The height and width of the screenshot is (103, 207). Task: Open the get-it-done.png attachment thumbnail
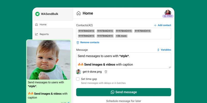pos(79,72)
